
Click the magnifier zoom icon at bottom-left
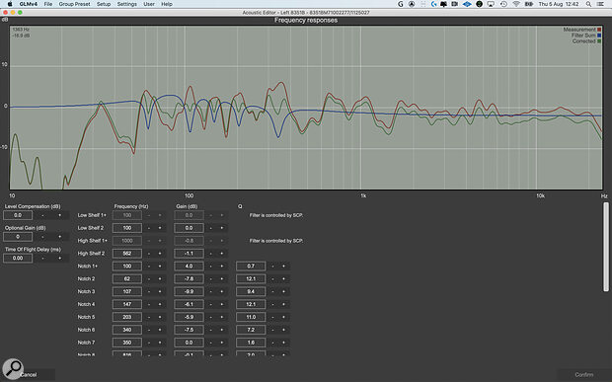[13, 368]
